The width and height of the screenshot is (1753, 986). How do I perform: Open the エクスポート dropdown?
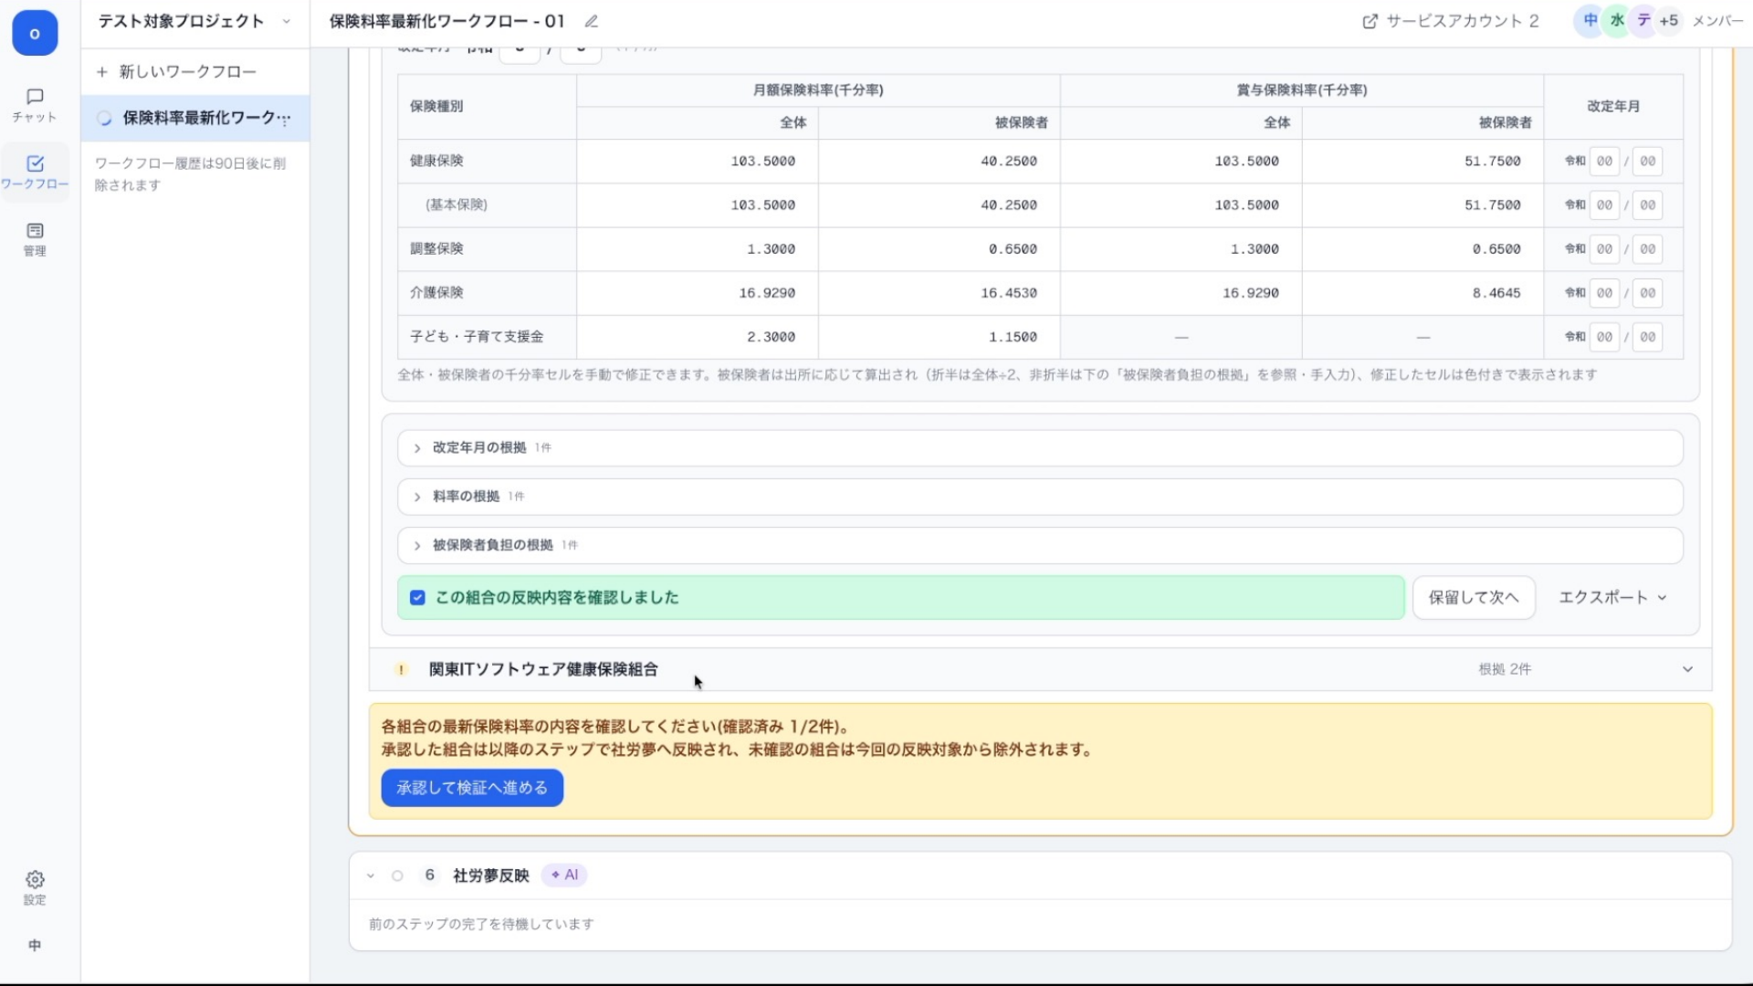(x=1613, y=597)
